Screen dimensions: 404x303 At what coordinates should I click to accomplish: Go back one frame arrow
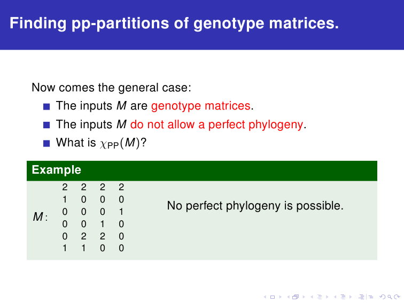click(x=289, y=297)
